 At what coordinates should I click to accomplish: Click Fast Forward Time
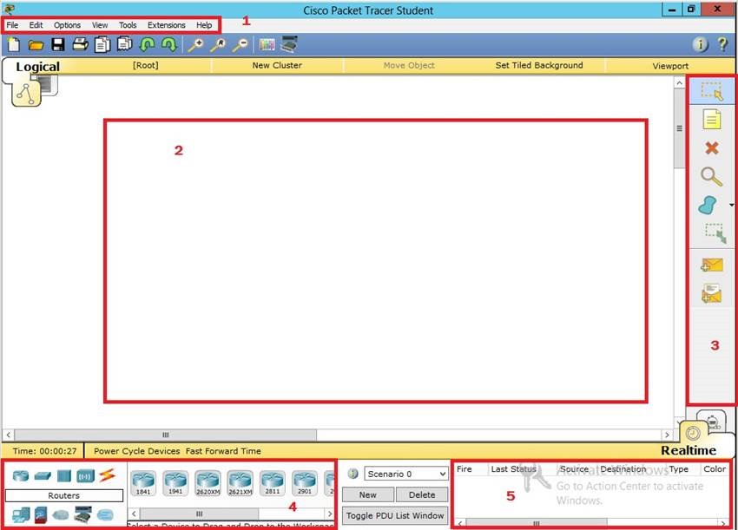(x=223, y=451)
